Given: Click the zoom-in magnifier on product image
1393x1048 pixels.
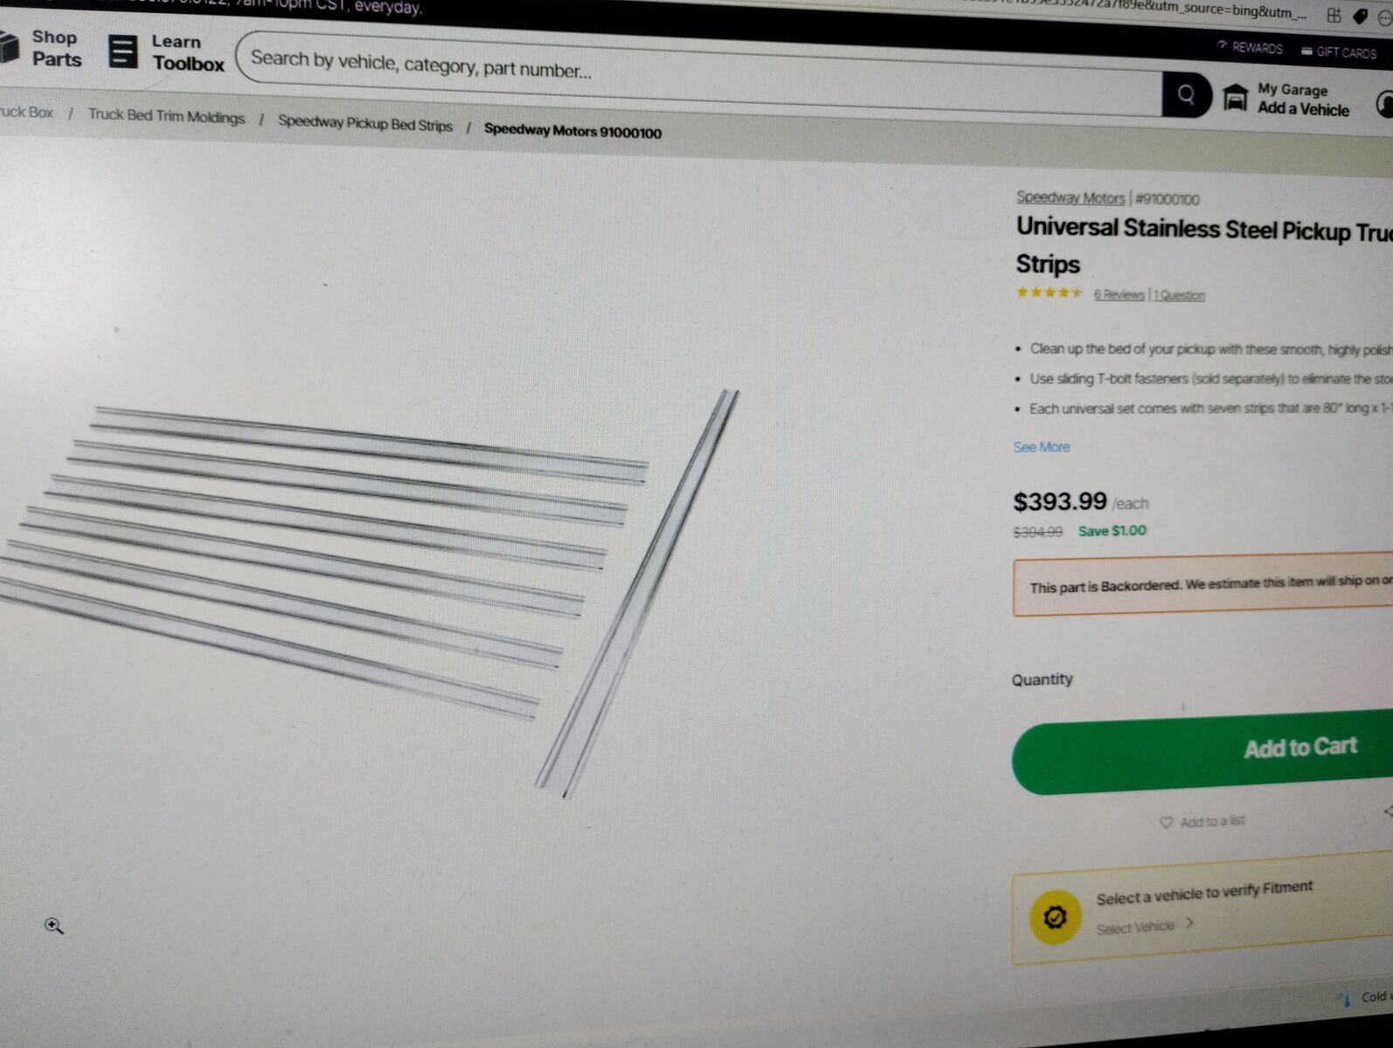Looking at the screenshot, I should tap(54, 926).
